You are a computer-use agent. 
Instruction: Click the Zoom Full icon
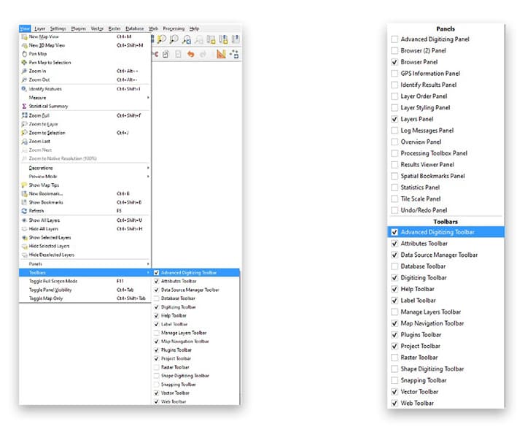coord(24,115)
